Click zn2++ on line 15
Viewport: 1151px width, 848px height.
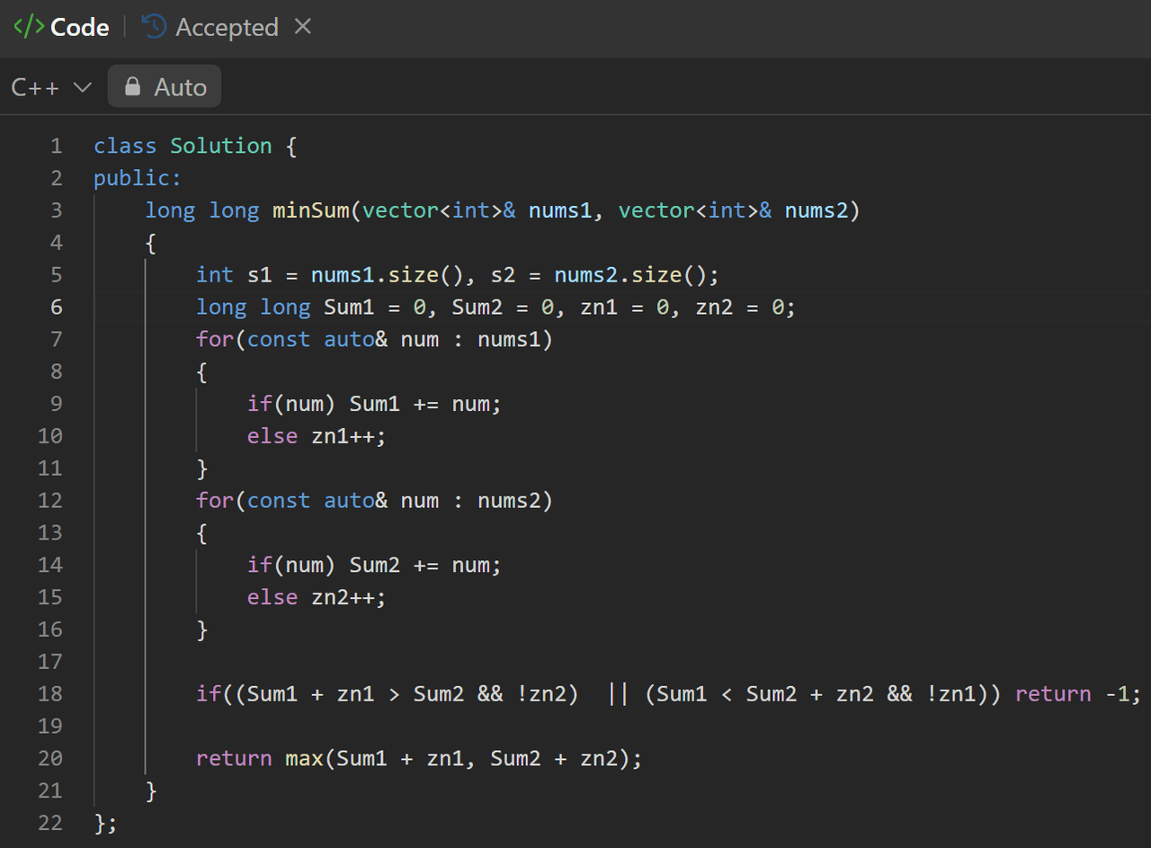click(x=347, y=597)
